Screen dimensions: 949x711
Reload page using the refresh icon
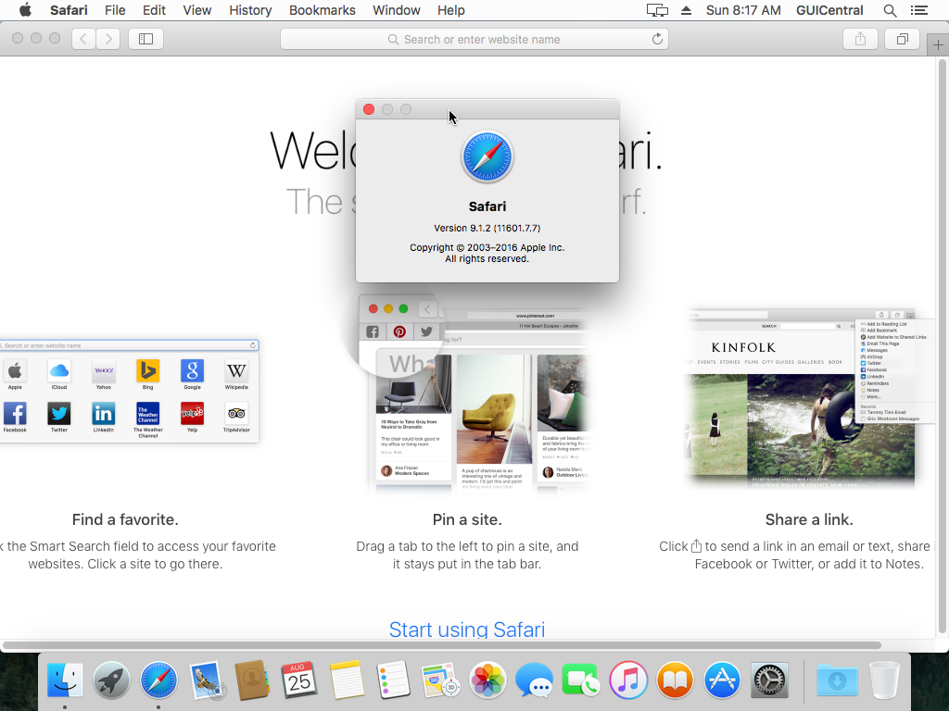(x=657, y=39)
